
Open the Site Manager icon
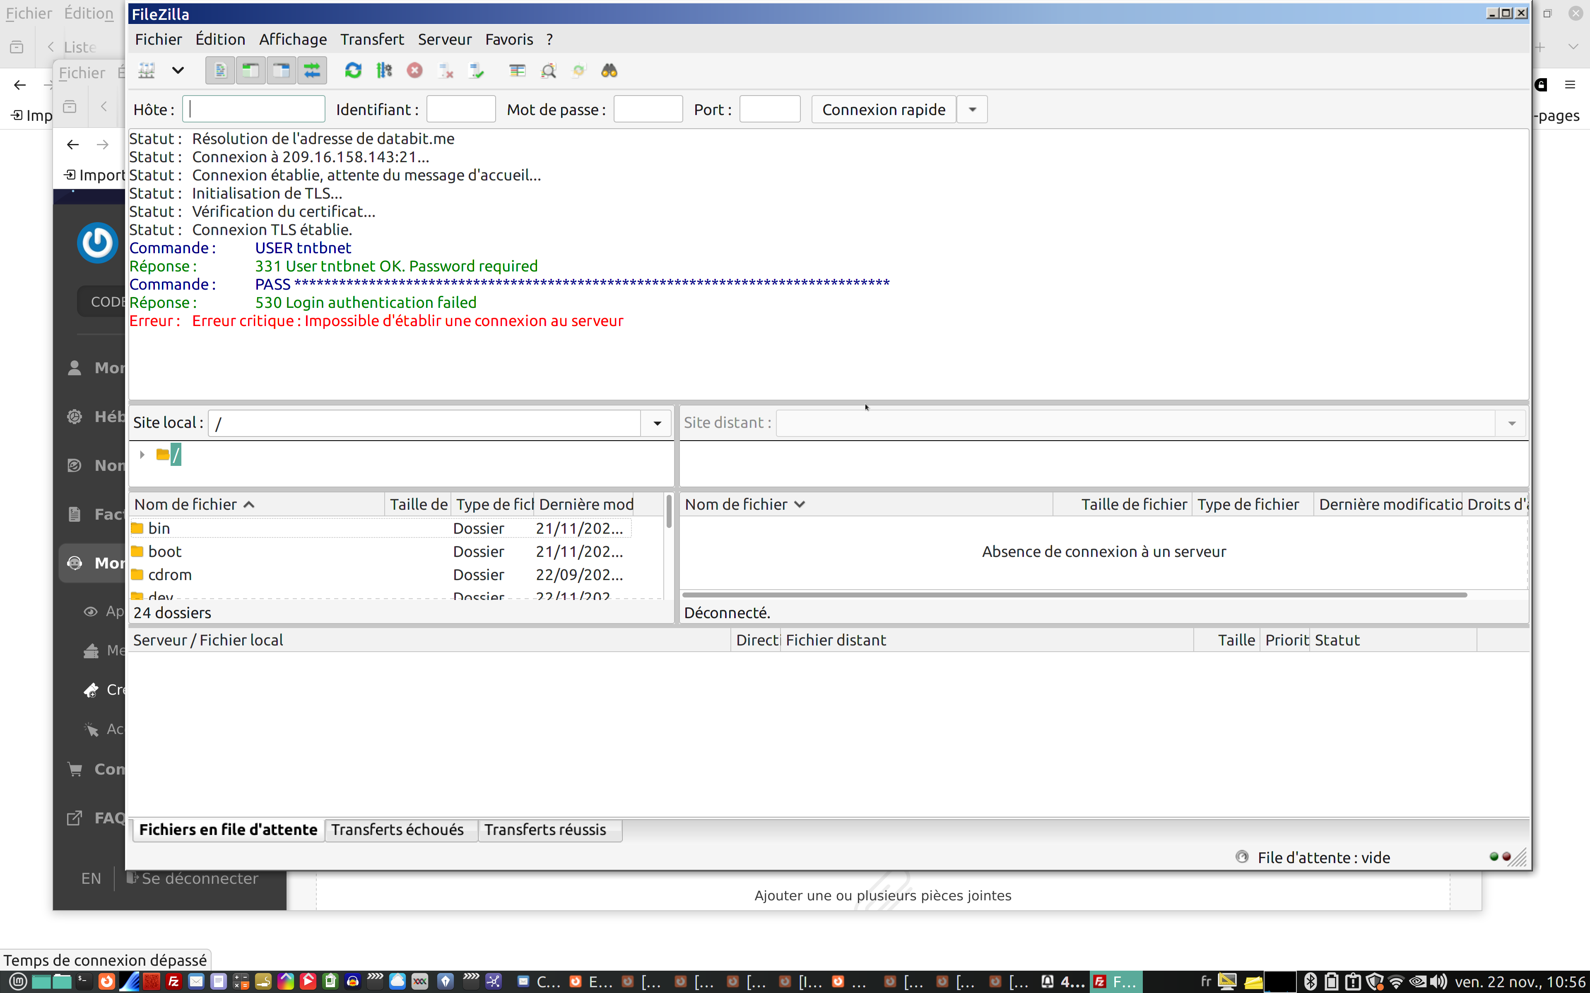tap(147, 70)
